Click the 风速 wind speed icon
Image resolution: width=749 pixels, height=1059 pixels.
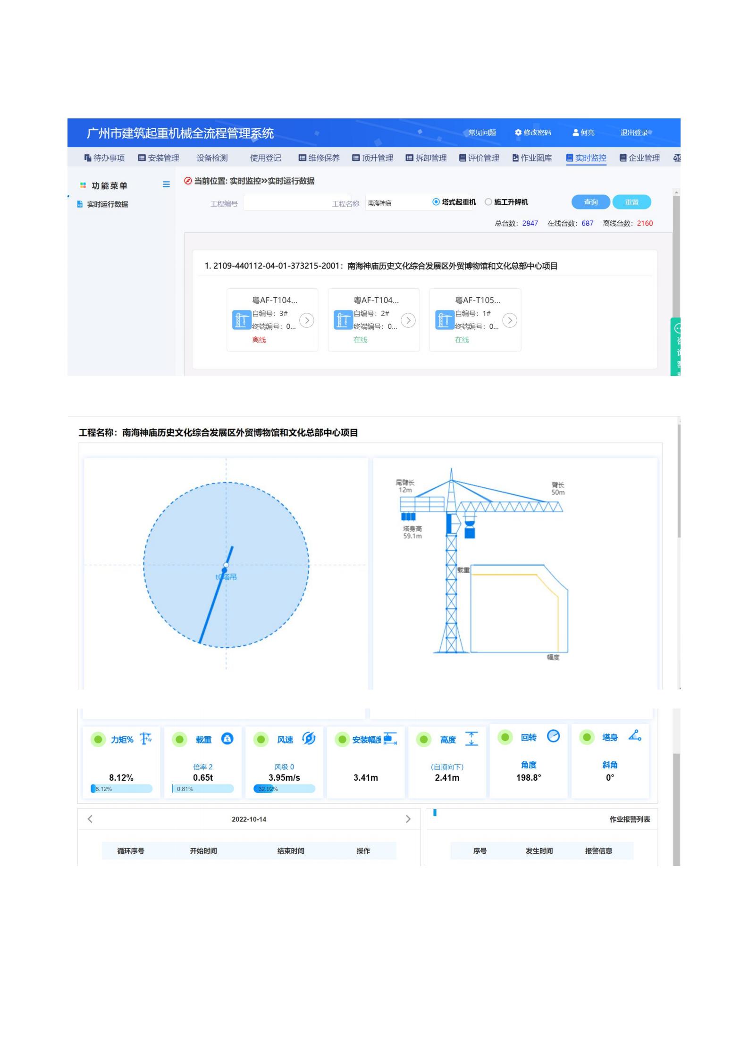(x=309, y=739)
